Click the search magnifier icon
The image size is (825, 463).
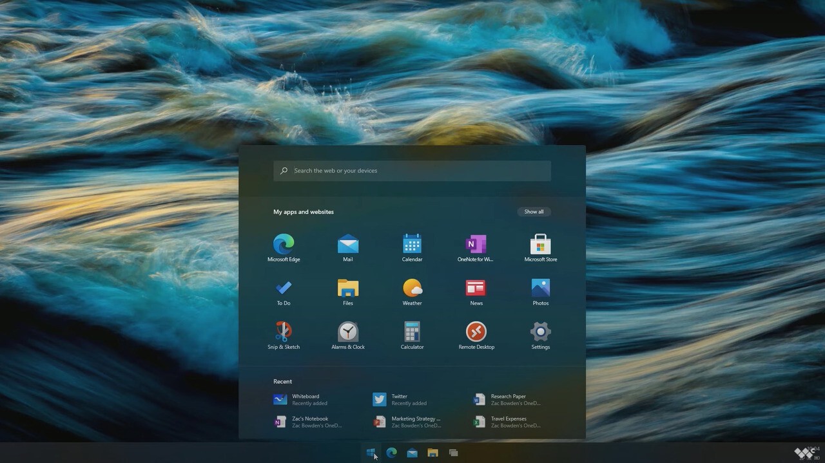click(284, 171)
